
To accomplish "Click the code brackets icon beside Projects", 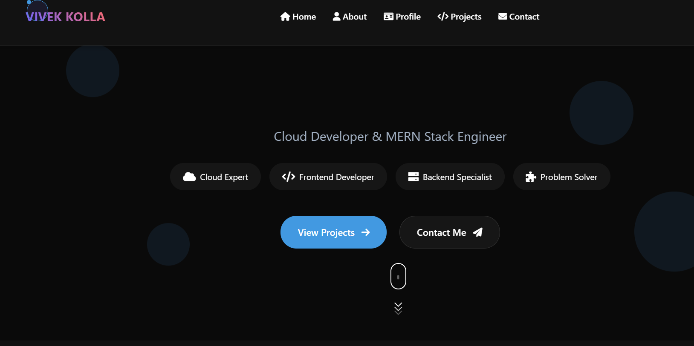I will coord(443,17).
